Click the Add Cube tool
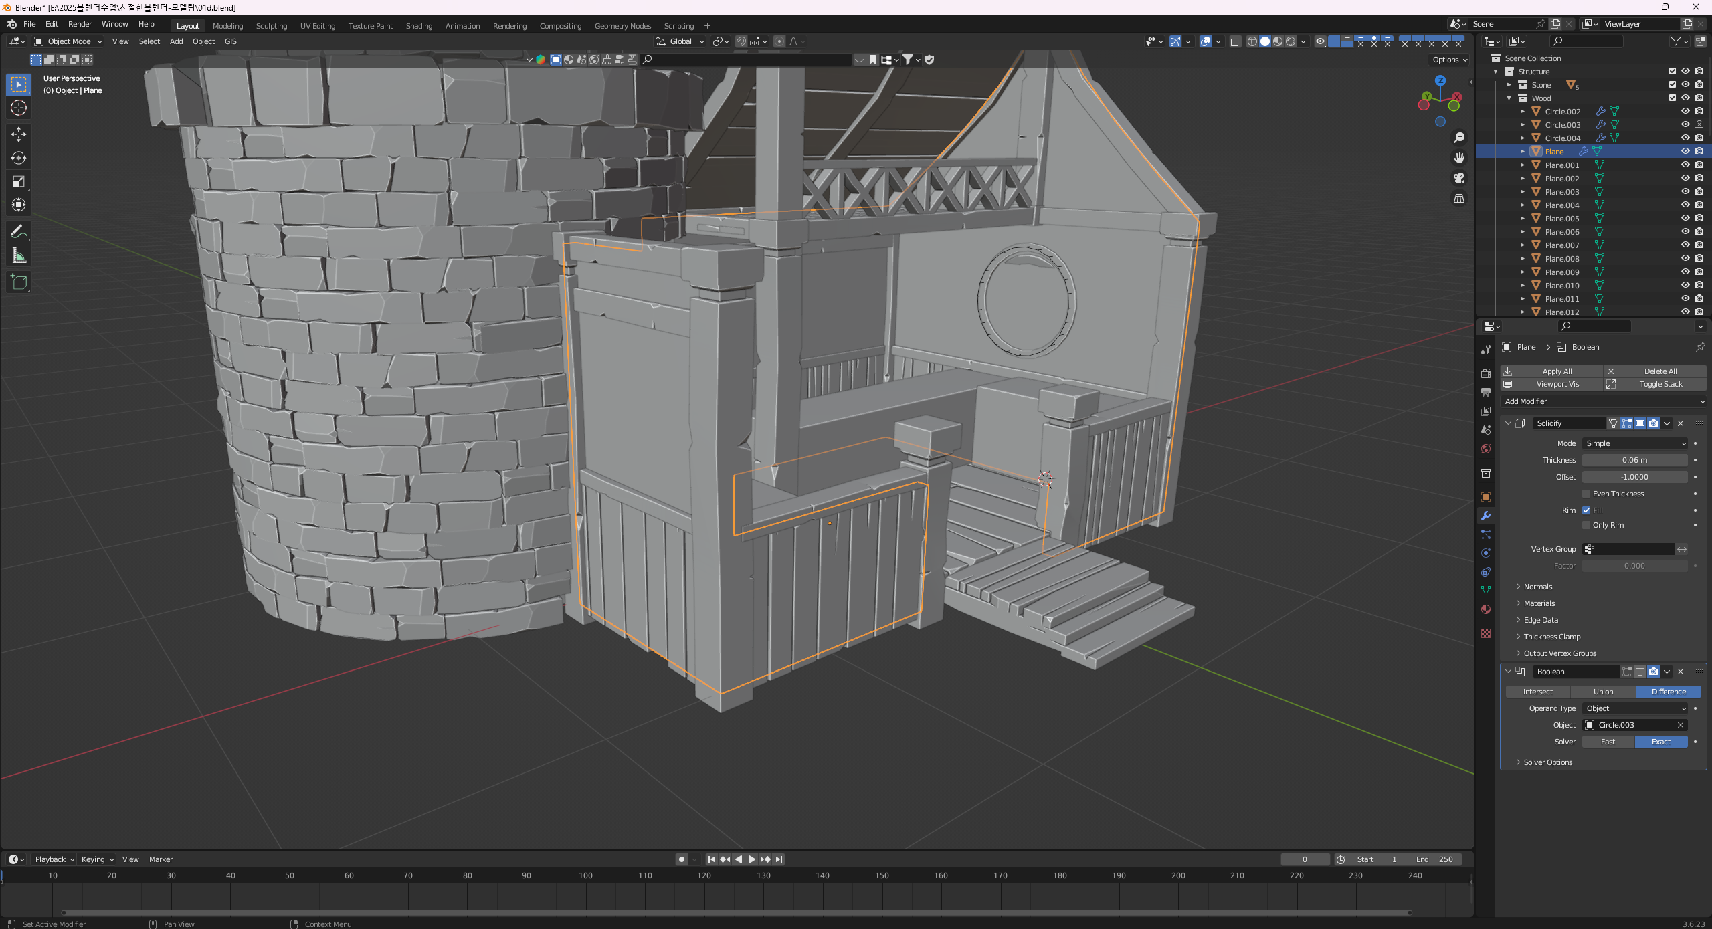This screenshot has width=1712, height=929. click(x=19, y=282)
